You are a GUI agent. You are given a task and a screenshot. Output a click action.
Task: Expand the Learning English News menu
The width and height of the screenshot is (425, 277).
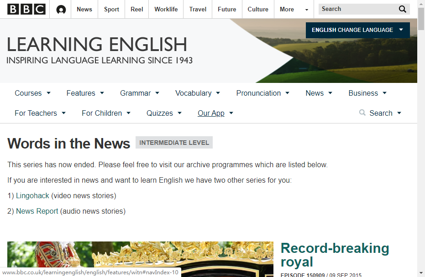[319, 93]
